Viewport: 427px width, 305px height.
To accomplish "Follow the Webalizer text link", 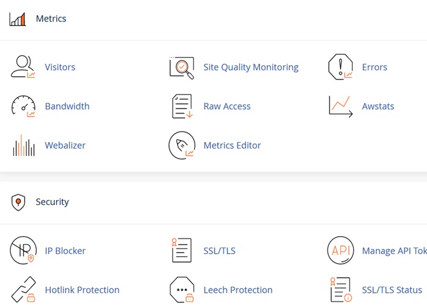I will [65, 145].
